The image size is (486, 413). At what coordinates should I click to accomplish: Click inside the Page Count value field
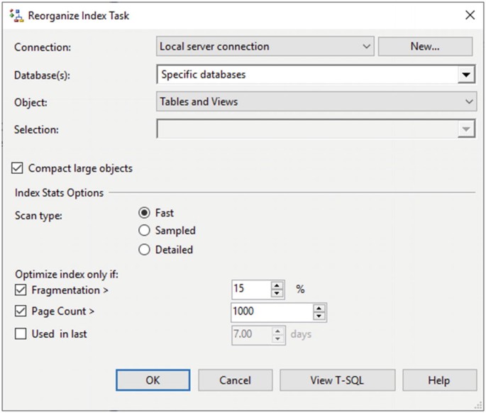[x=271, y=312]
